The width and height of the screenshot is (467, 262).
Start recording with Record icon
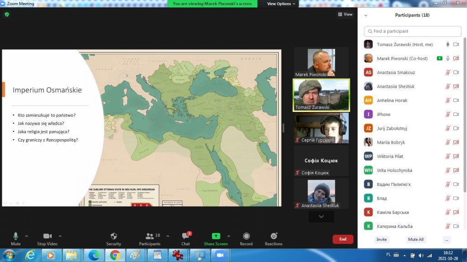[x=246, y=237]
